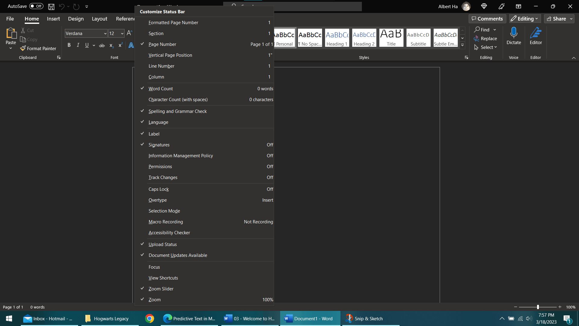This screenshot has width=579, height=326.
Task: Click the zoom slider handle
Action: 538,307
